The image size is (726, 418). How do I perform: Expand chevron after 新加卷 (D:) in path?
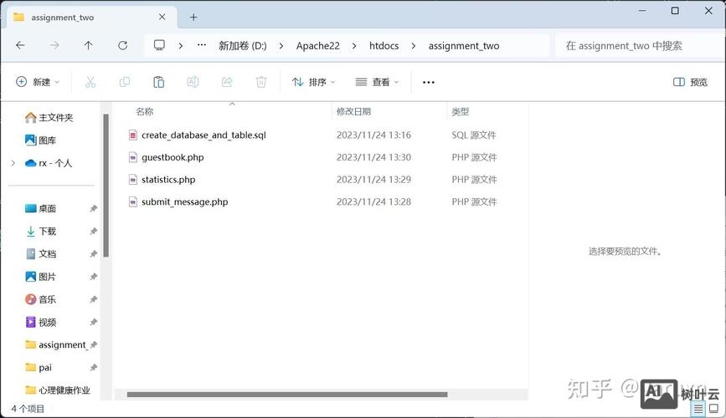coord(281,46)
